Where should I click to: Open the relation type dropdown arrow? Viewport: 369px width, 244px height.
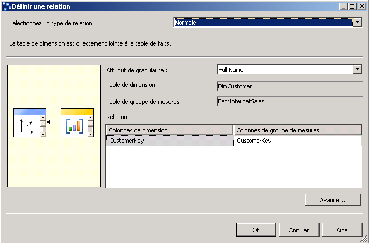pyautogui.click(x=358, y=23)
